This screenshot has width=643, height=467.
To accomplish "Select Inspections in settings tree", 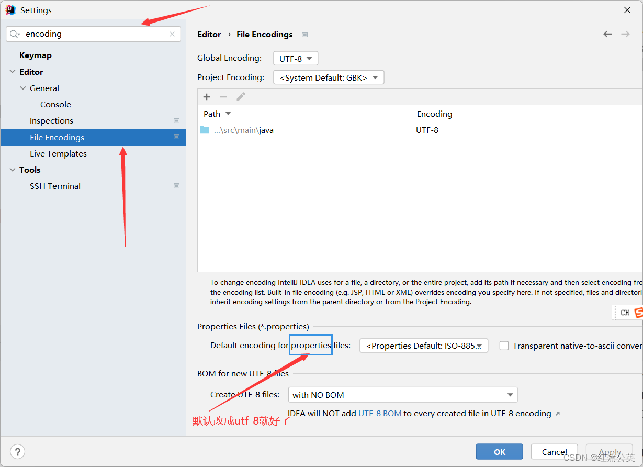I will pos(51,120).
